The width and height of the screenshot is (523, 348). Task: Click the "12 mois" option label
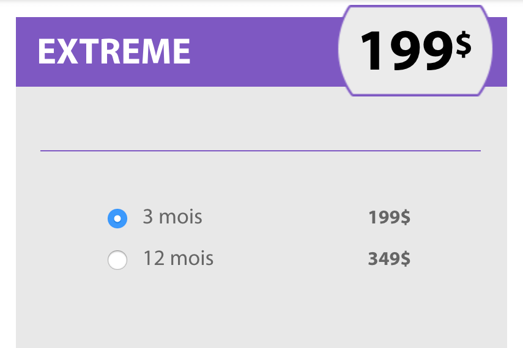click(x=178, y=258)
